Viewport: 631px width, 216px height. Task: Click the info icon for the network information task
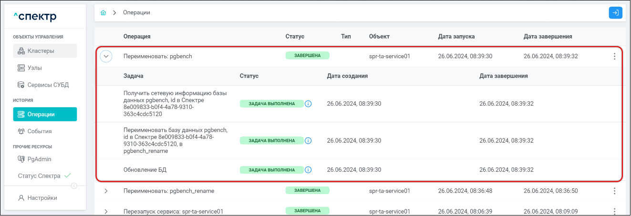tap(308, 104)
